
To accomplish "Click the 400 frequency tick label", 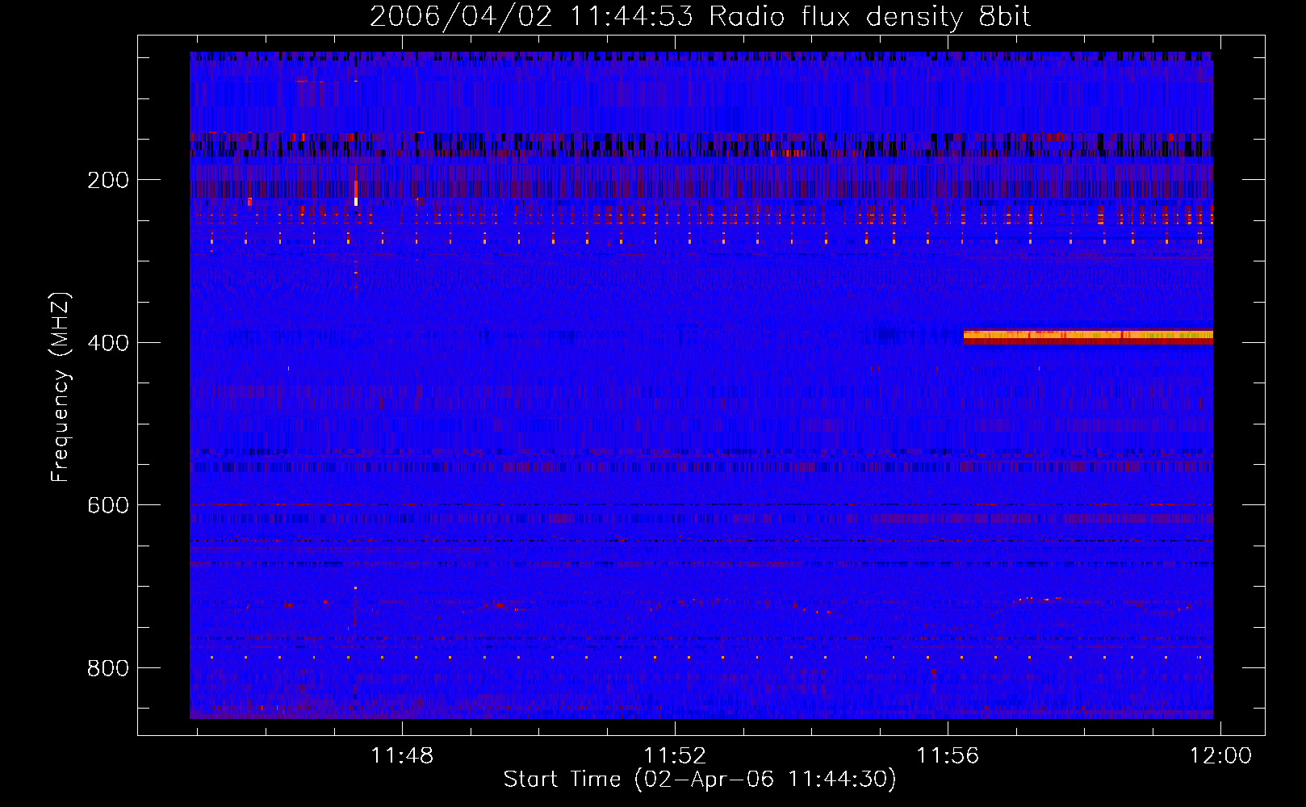I will (108, 343).
